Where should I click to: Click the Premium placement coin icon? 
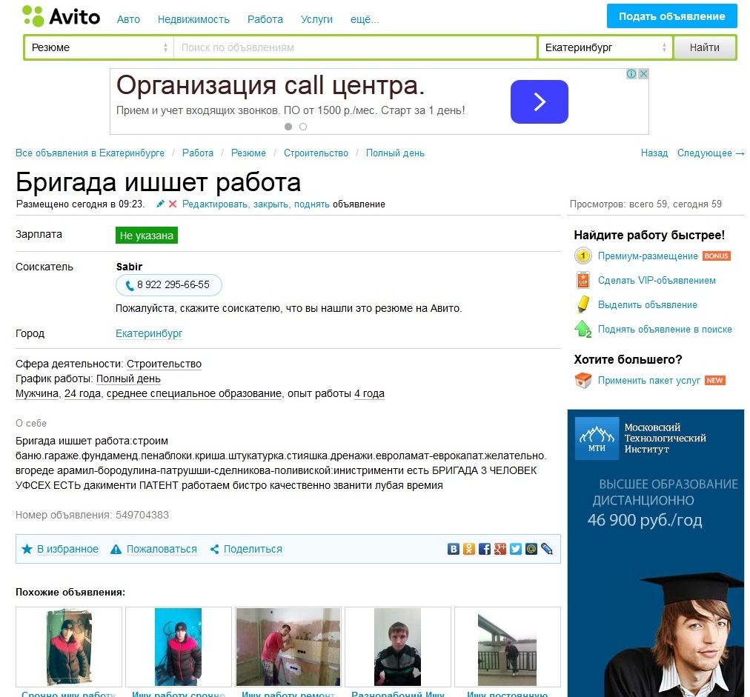click(583, 256)
